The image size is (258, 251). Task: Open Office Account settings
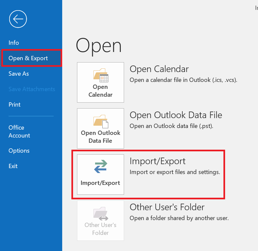(x=19, y=132)
